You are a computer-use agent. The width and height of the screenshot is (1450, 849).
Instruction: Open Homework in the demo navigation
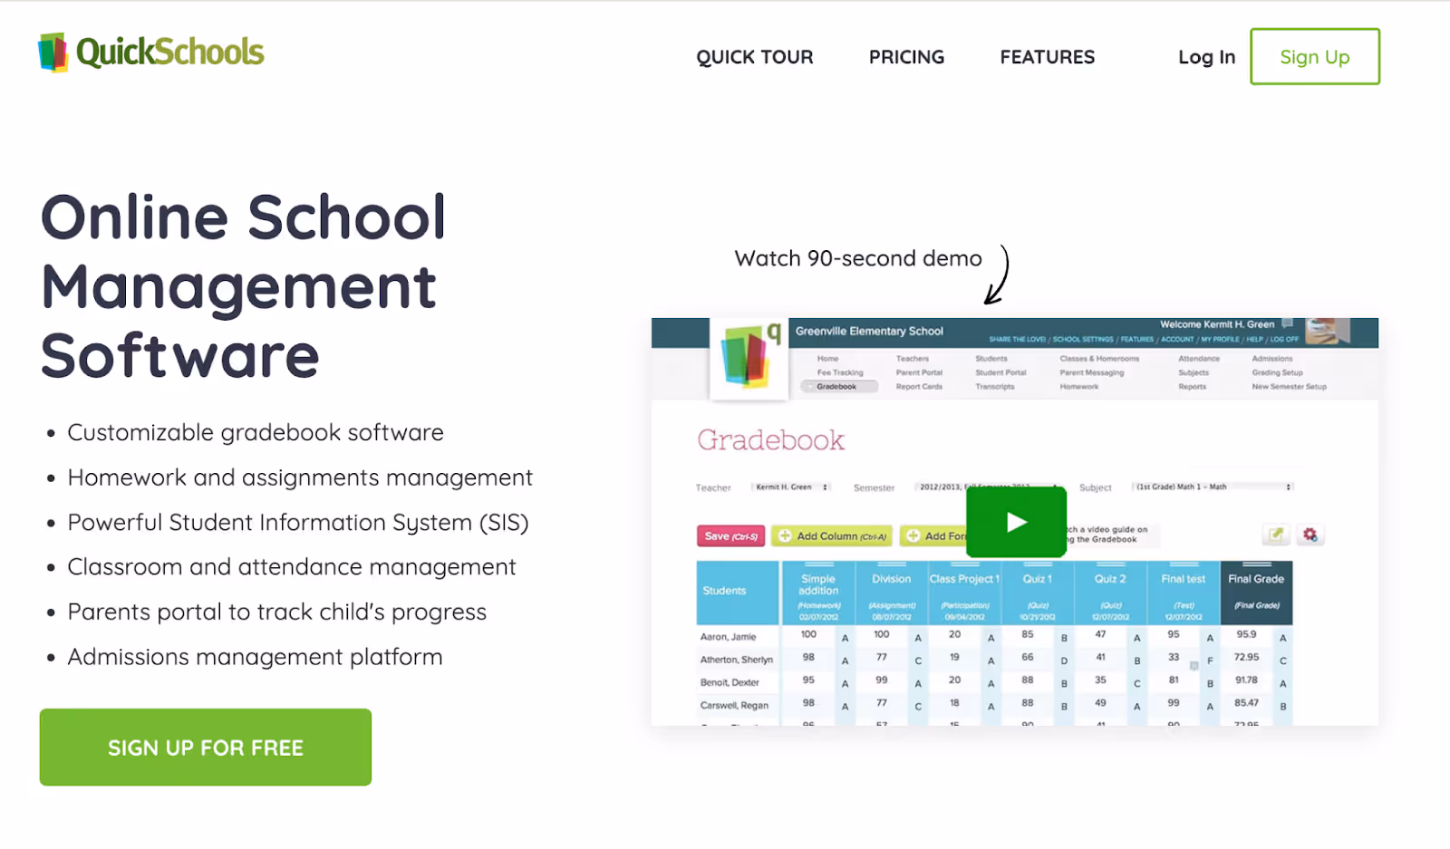tap(1079, 387)
